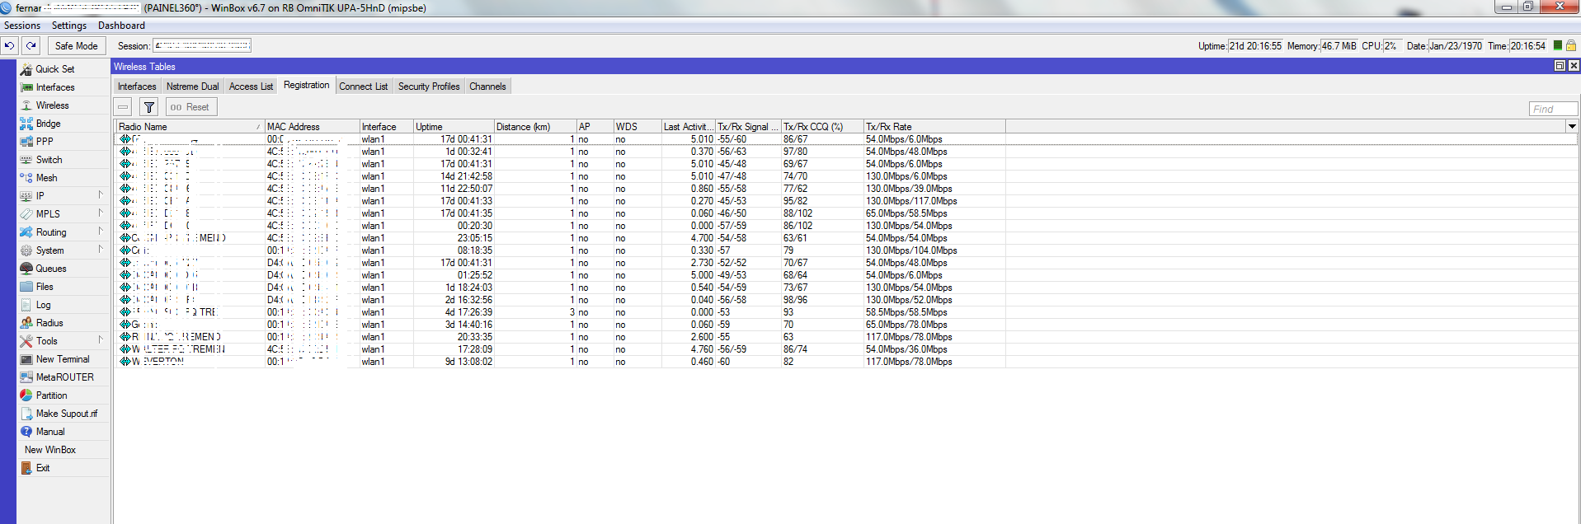
Task: Open the Log menu entry
Action: pos(43,305)
